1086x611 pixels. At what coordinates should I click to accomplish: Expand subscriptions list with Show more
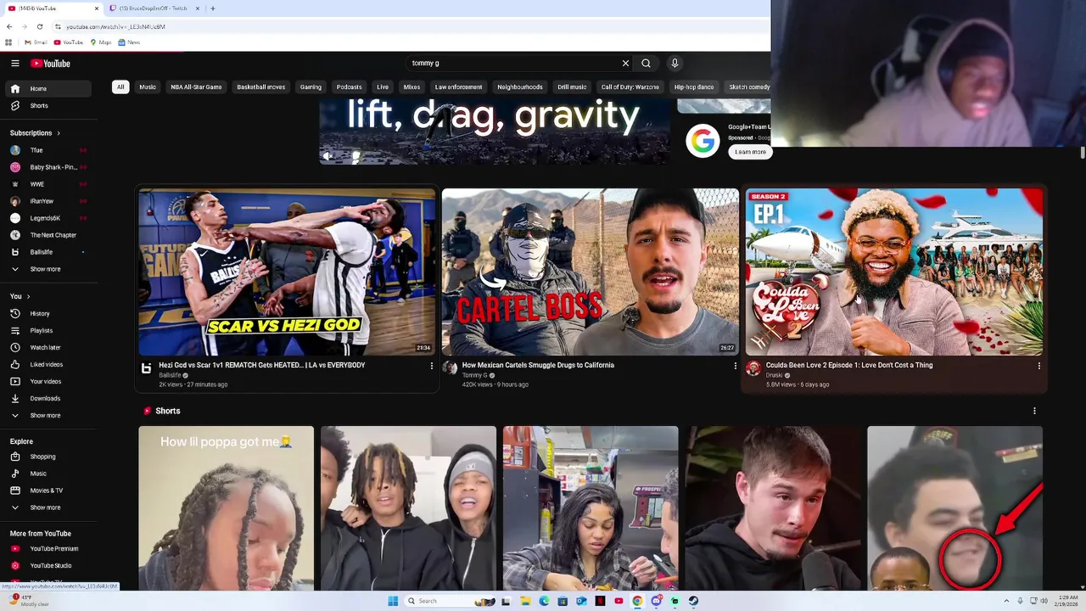pos(48,269)
